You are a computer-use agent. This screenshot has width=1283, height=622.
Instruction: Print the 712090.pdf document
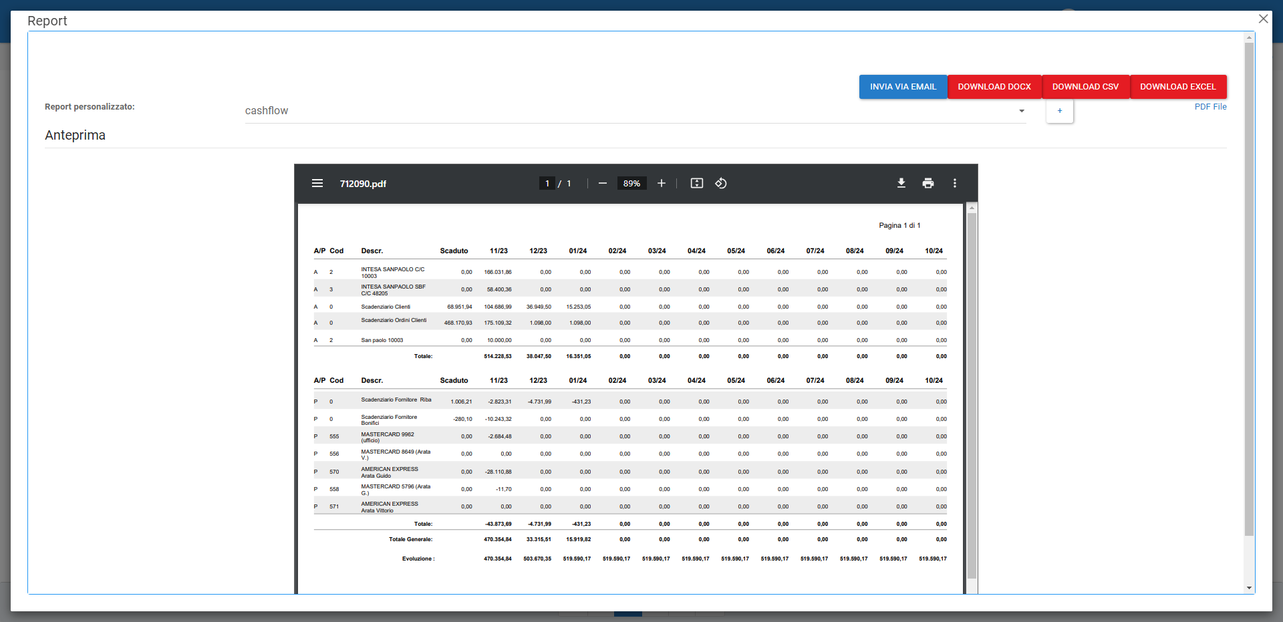tap(928, 183)
